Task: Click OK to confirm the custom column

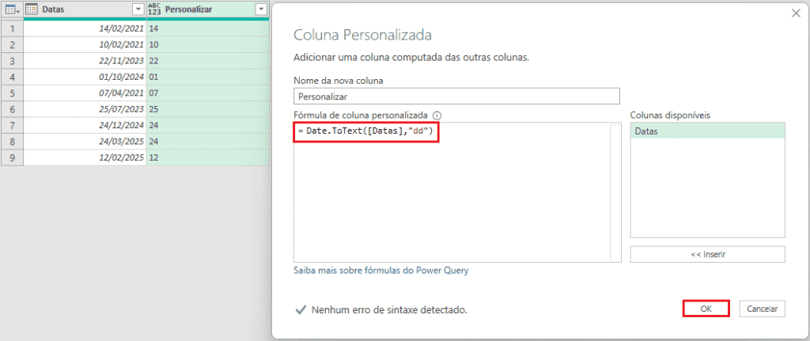Action: (x=706, y=309)
